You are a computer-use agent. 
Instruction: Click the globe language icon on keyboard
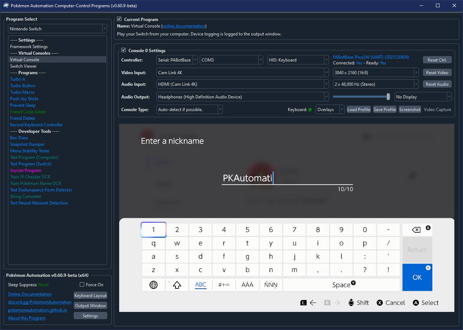153,285
